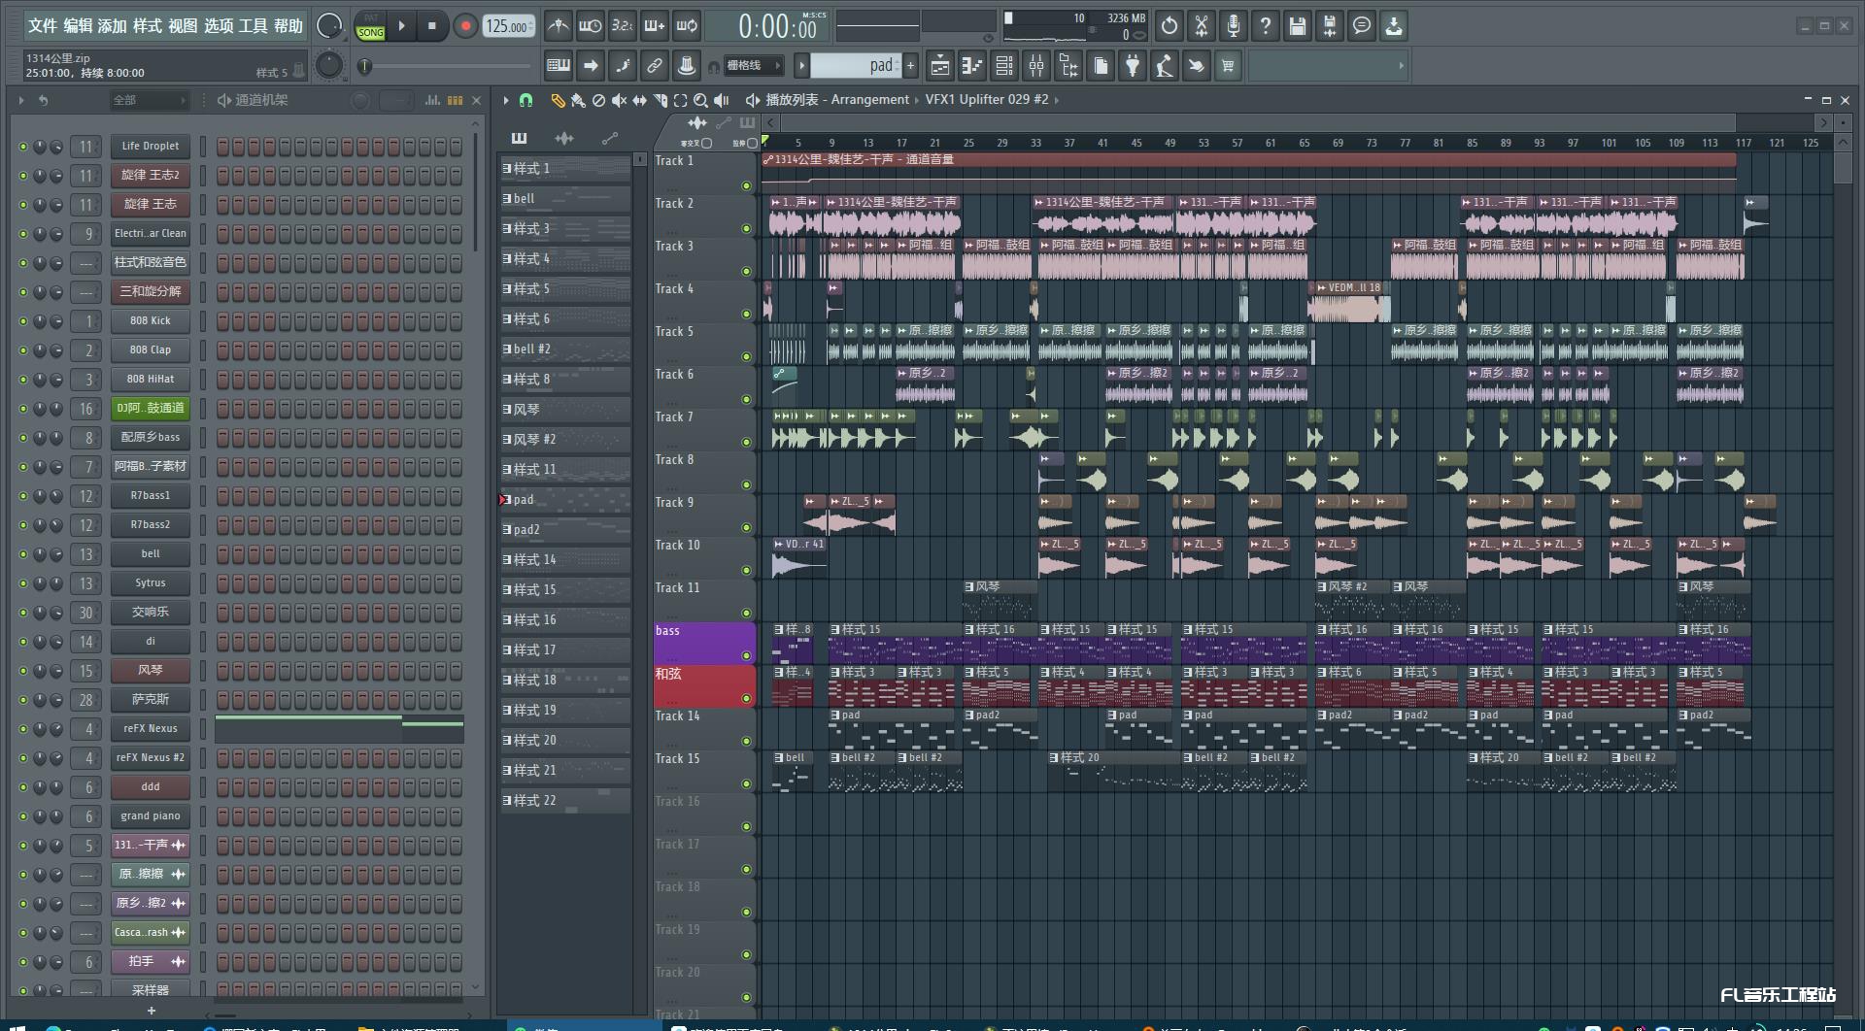The width and height of the screenshot is (1865, 1031).
Task: Toggle the mute dot on Track 1
Action: [x=746, y=185]
